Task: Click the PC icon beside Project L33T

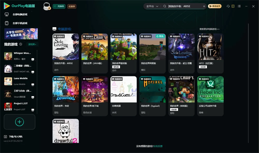Action: pyautogui.click(x=33, y=110)
